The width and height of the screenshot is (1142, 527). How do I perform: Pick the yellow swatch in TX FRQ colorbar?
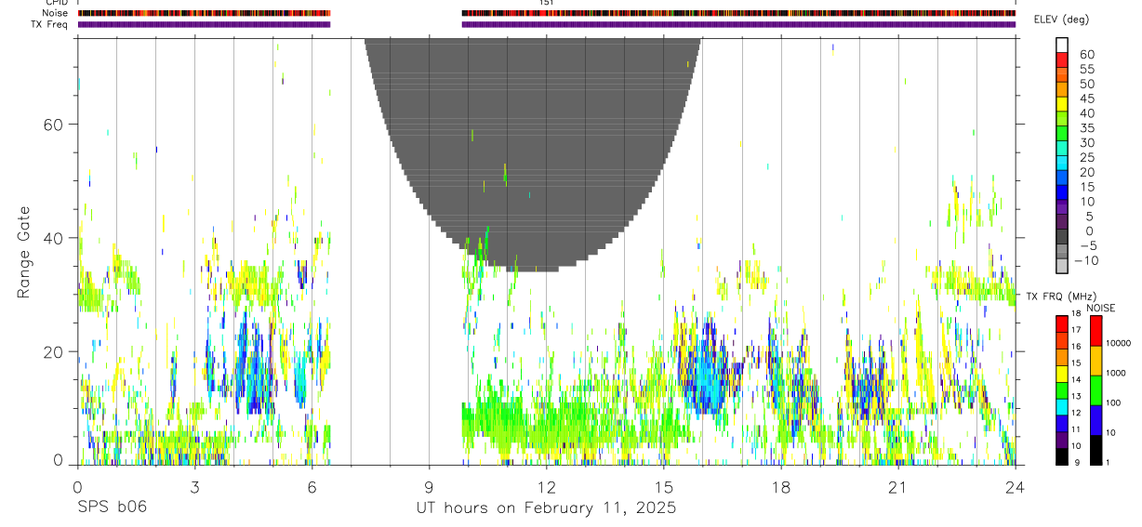[x=1062, y=373]
